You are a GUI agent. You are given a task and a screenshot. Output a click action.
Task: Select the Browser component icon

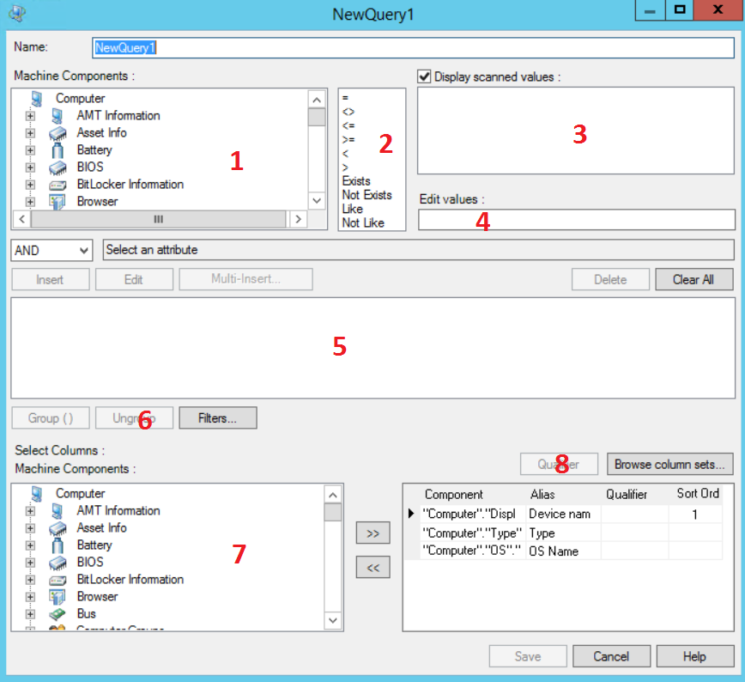[58, 201]
